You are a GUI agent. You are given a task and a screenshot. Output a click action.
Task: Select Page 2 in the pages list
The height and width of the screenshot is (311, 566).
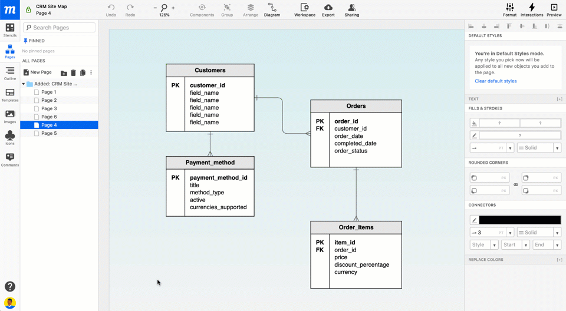click(49, 100)
